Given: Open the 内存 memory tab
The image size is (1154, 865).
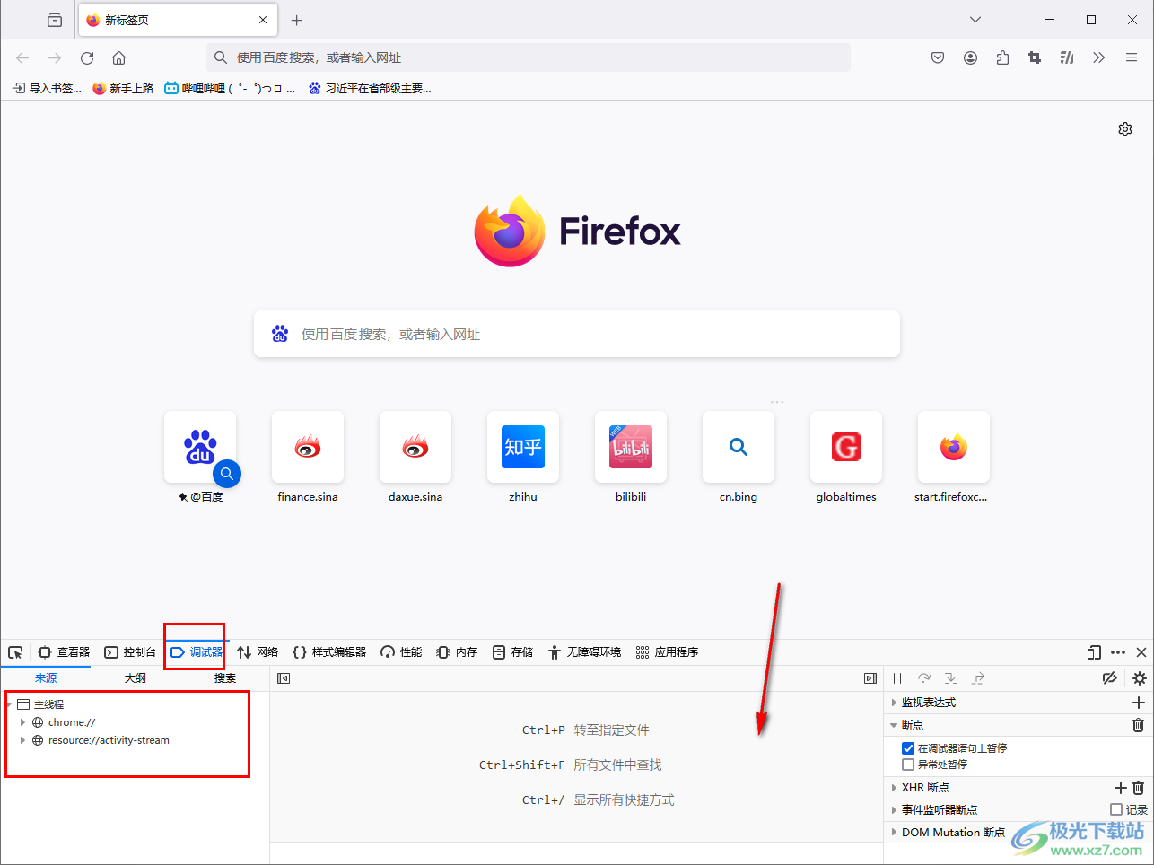Looking at the screenshot, I should pyautogui.click(x=457, y=652).
